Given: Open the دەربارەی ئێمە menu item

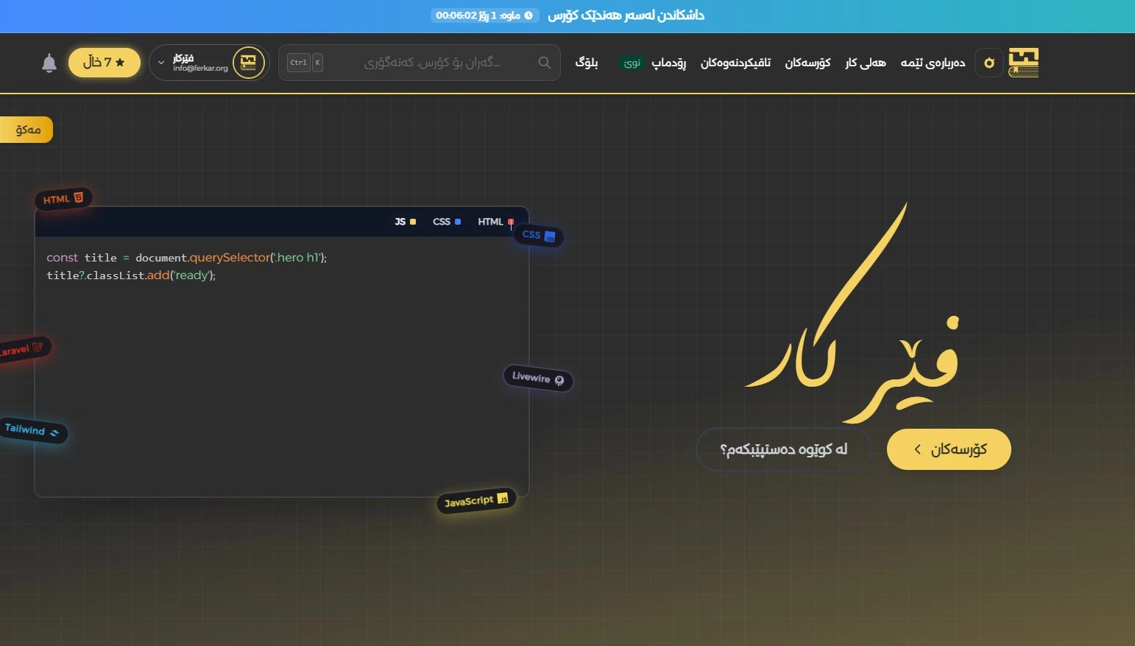Looking at the screenshot, I should (x=933, y=63).
